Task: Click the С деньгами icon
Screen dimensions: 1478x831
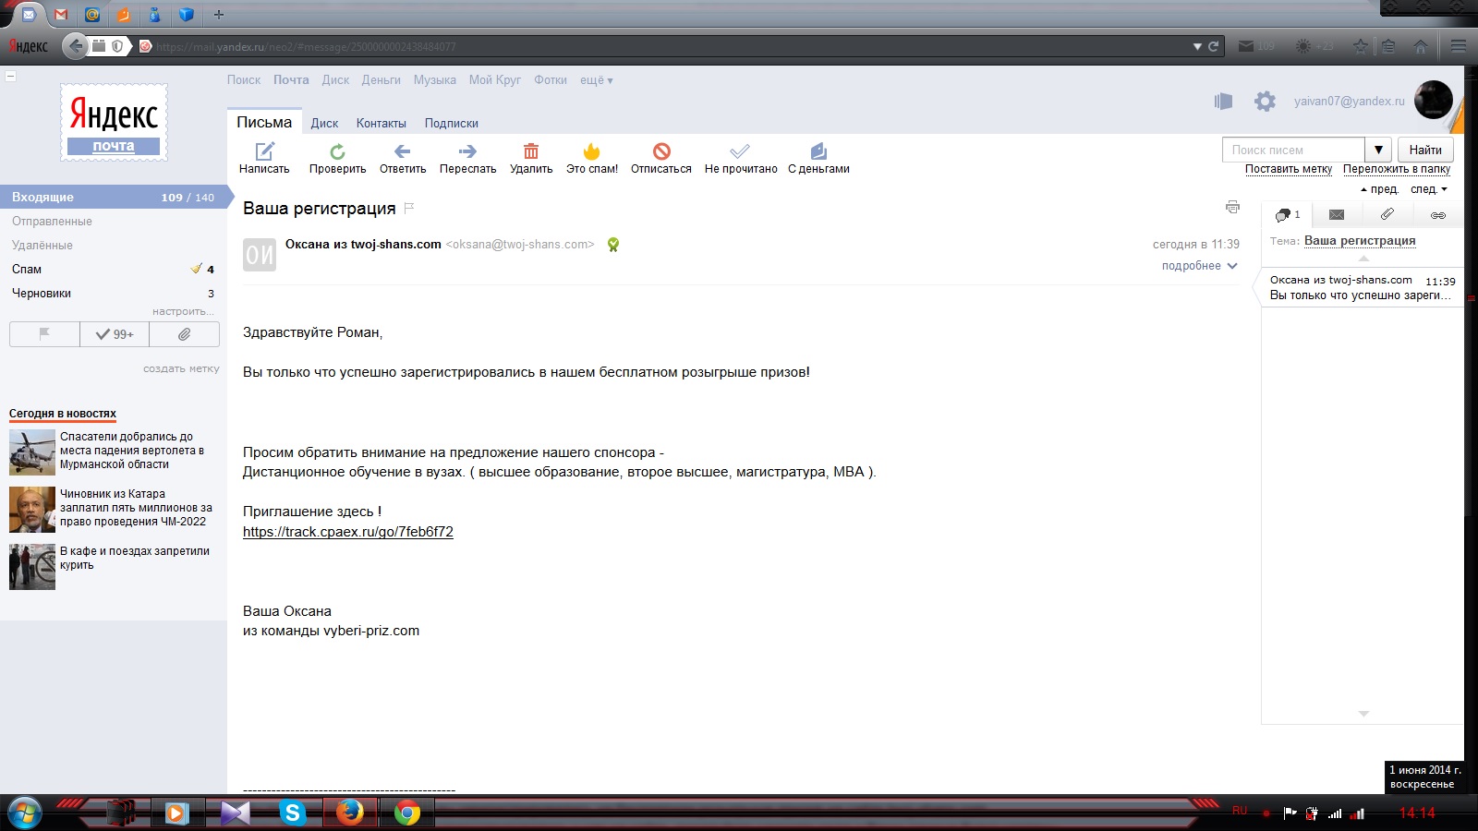Action: tap(818, 151)
